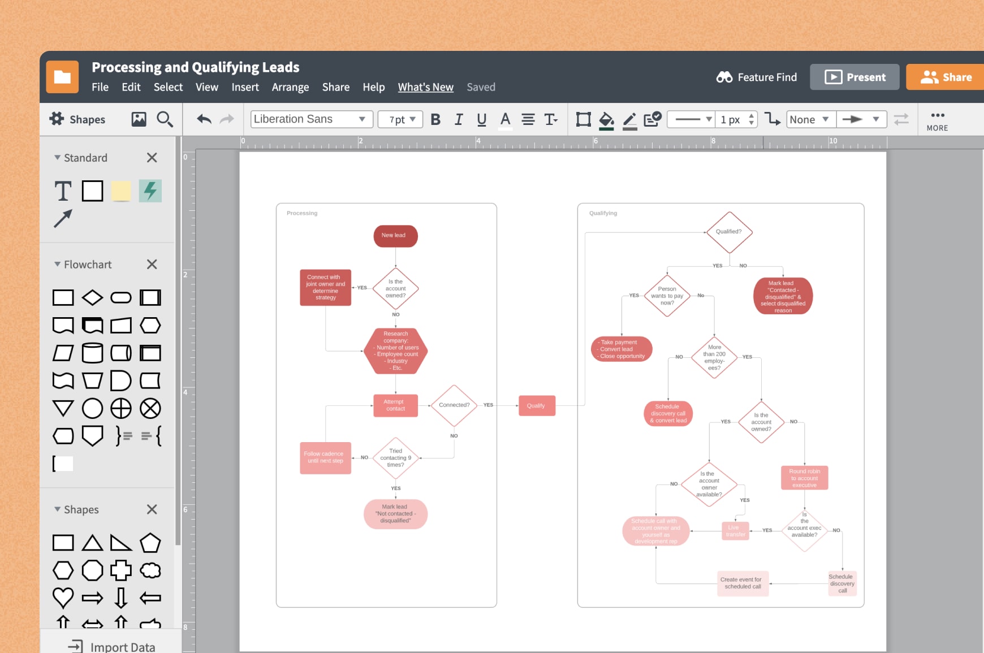Open the search shapes magnifier
The image size is (984, 653).
[165, 119]
